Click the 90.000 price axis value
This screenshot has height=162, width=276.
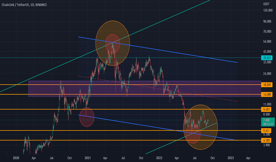(267, 22)
